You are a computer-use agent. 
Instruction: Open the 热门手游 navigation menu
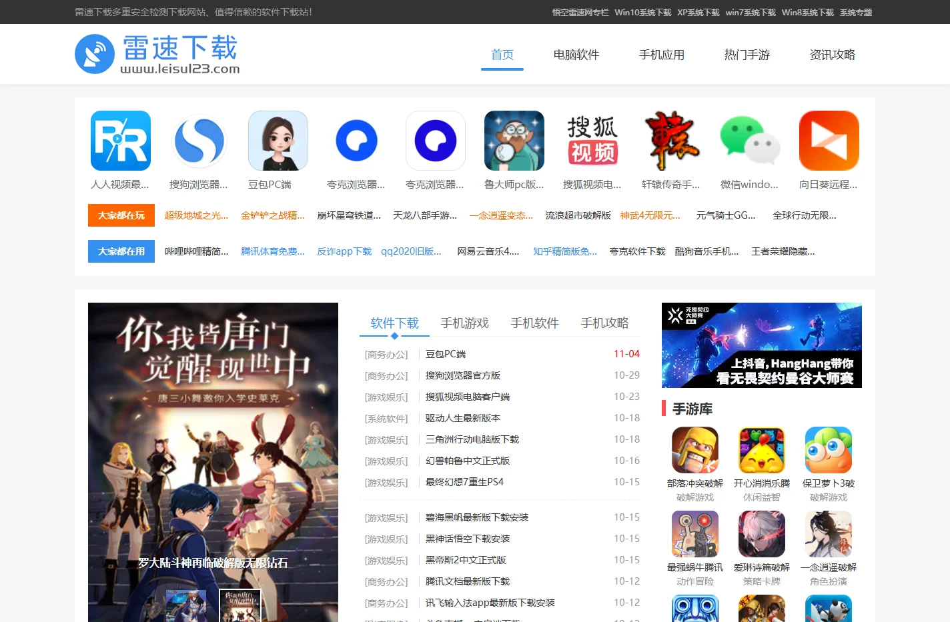747,55
